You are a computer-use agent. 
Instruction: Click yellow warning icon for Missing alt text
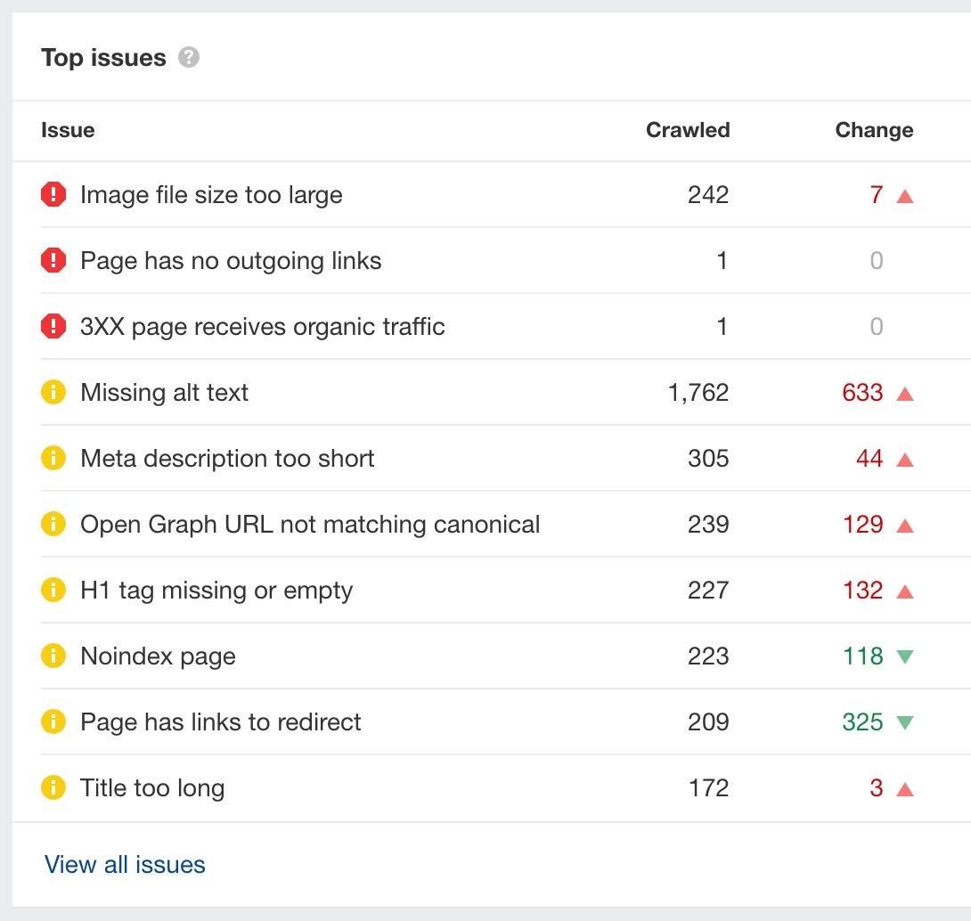pos(53,393)
